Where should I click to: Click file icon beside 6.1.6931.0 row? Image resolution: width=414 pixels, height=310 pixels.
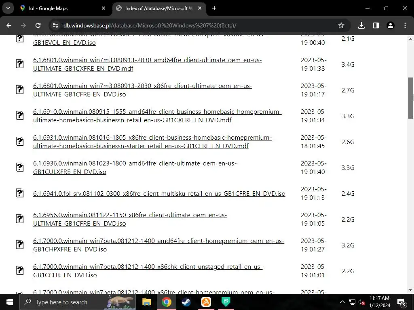pyautogui.click(x=20, y=141)
